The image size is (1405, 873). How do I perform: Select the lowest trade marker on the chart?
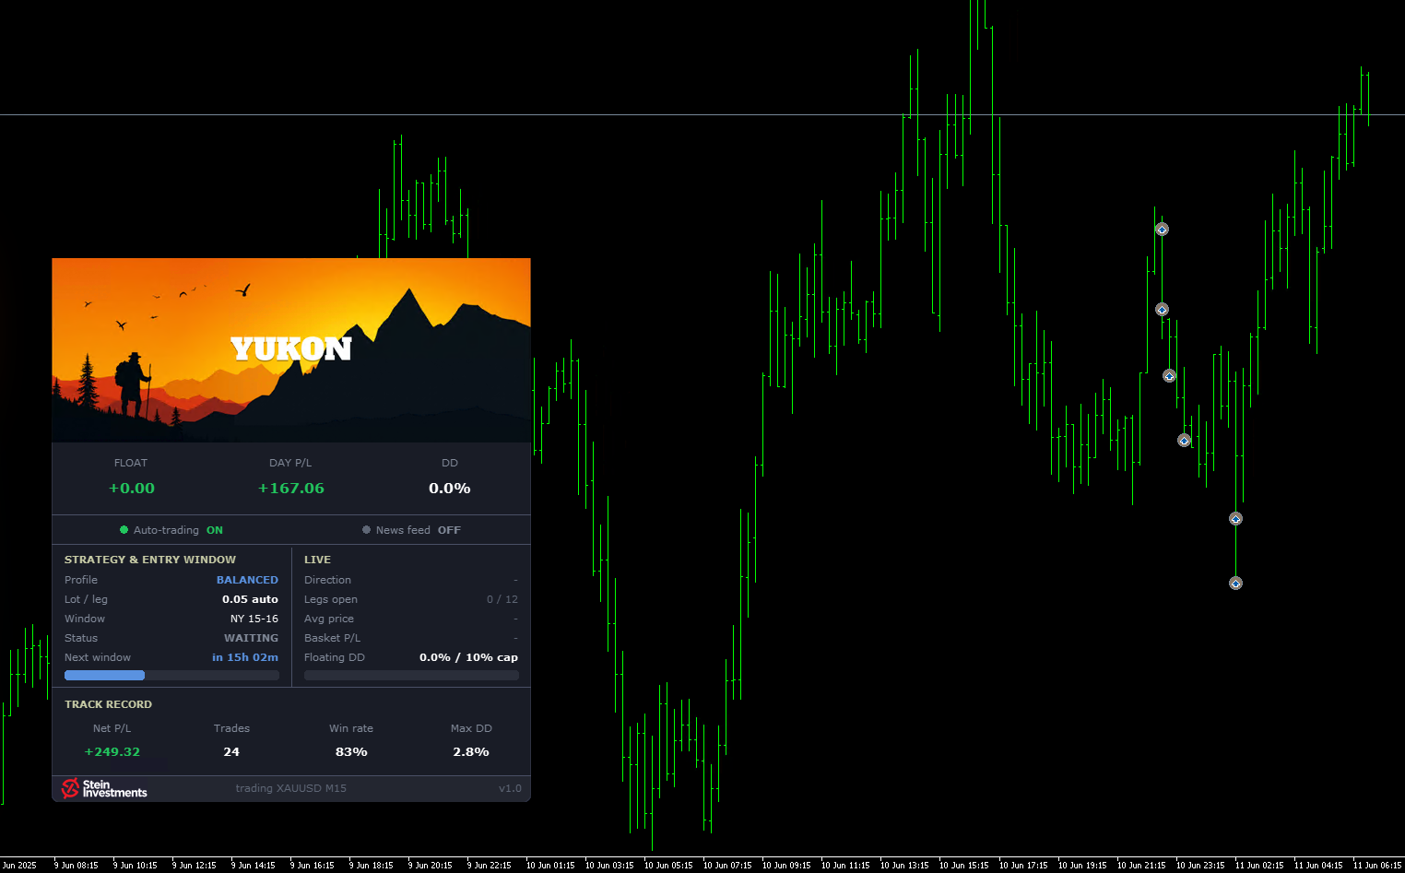pyautogui.click(x=1235, y=583)
